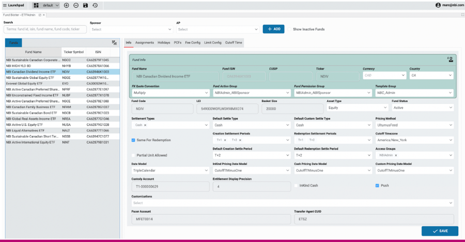
Task: Sort by Ticker Symbol column header
Action: [73, 52]
